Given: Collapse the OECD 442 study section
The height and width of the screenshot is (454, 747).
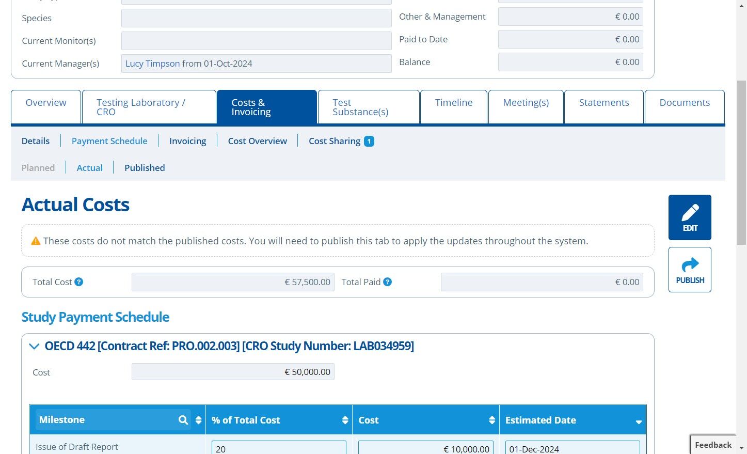Looking at the screenshot, I should pos(34,346).
